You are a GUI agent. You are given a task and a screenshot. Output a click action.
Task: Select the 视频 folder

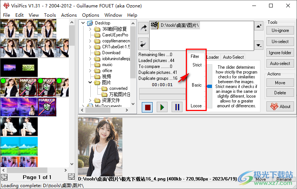[106, 76]
